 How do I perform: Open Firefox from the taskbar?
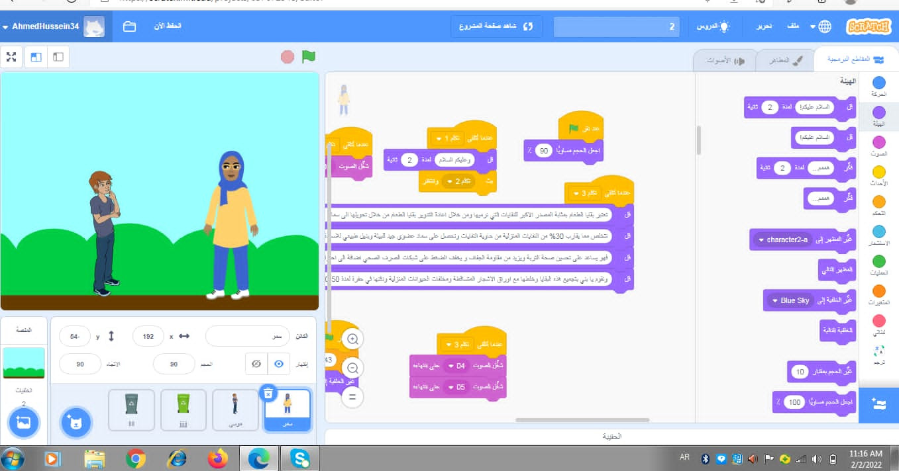pyautogui.click(x=217, y=458)
